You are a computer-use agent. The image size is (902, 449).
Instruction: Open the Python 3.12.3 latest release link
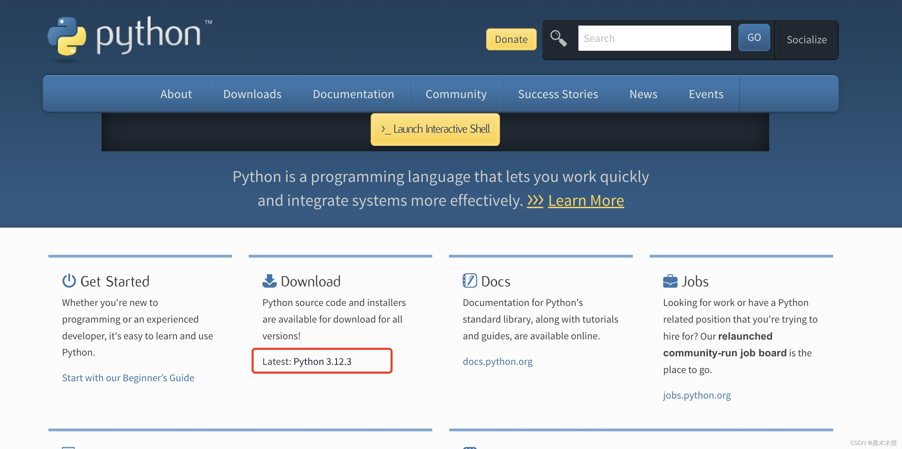click(322, 361)
